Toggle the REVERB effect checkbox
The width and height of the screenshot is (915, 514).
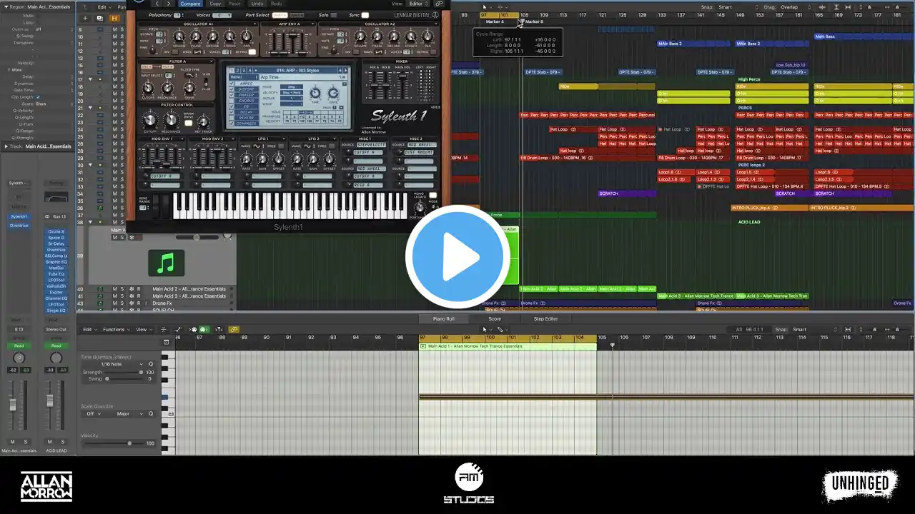232,118
